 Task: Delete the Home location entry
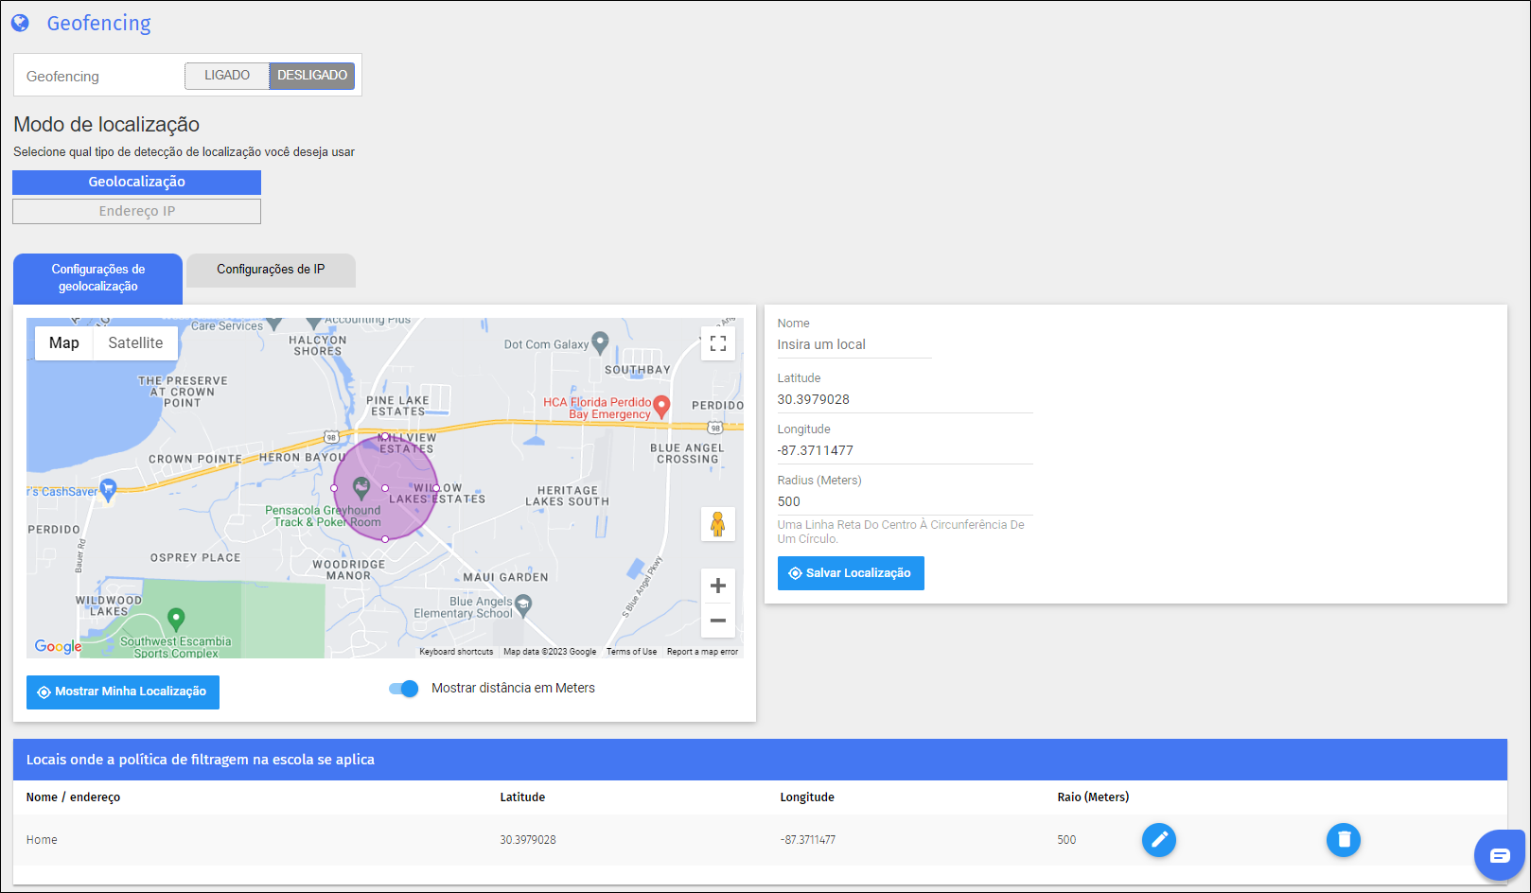(x=1344, y=840)
